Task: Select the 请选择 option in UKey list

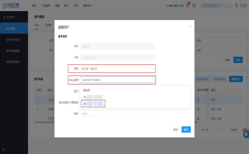Action: (86, 90)
